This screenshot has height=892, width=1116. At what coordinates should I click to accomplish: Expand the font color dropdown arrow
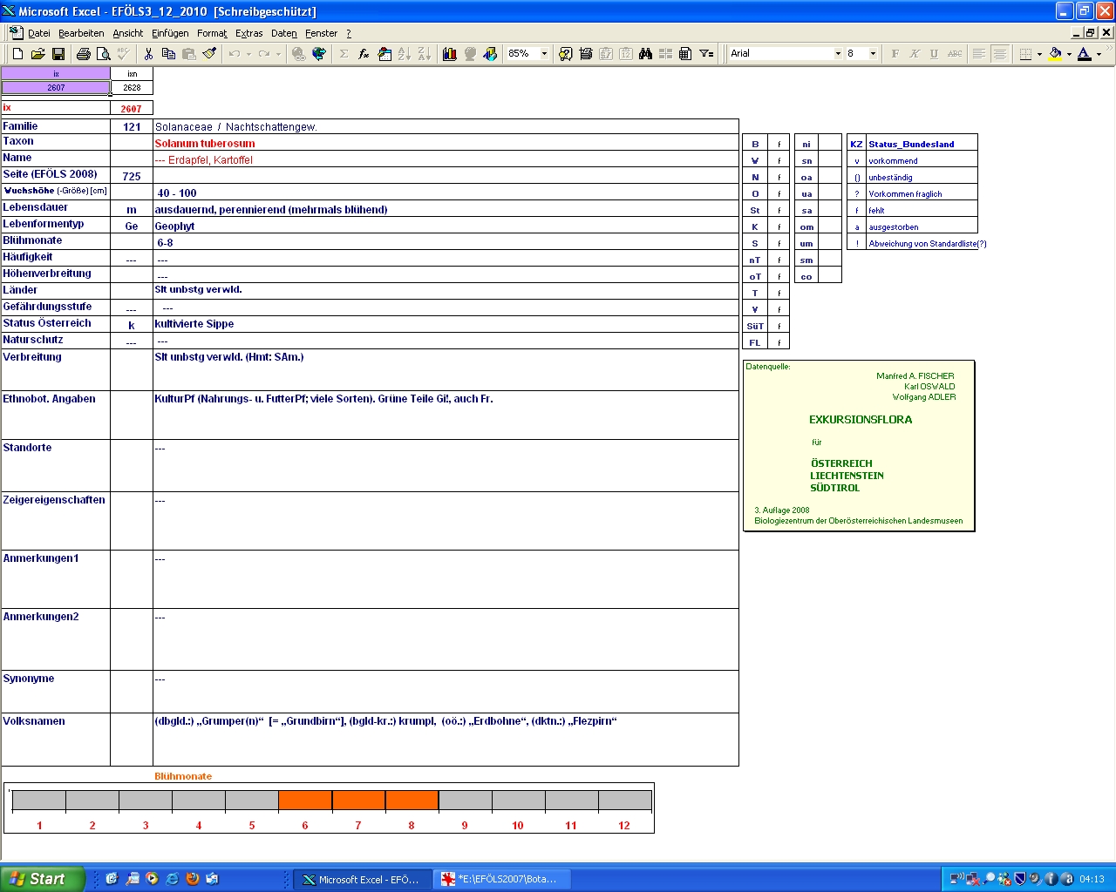[1099, 54]
